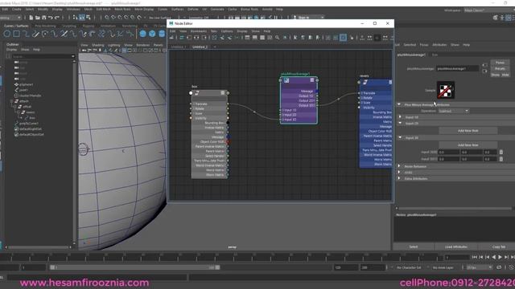The height and width of the screenshot is (289, 515).
Task: Click the Play Forward button
Action: coord(500,257)
